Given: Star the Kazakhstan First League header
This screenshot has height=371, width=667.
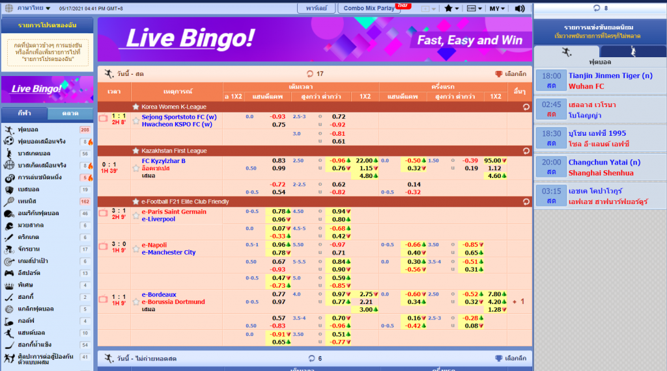Looking at the screenshot, I should (x=135, y=151).
